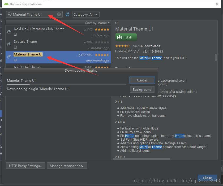Screen dimensions: 223x186
Task: Click the star rating of Doki Doki theme
Action: 102,29
